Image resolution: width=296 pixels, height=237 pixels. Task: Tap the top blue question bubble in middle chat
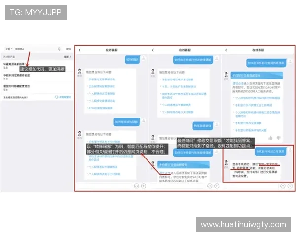pyautogui.click(x=192, y=60)
